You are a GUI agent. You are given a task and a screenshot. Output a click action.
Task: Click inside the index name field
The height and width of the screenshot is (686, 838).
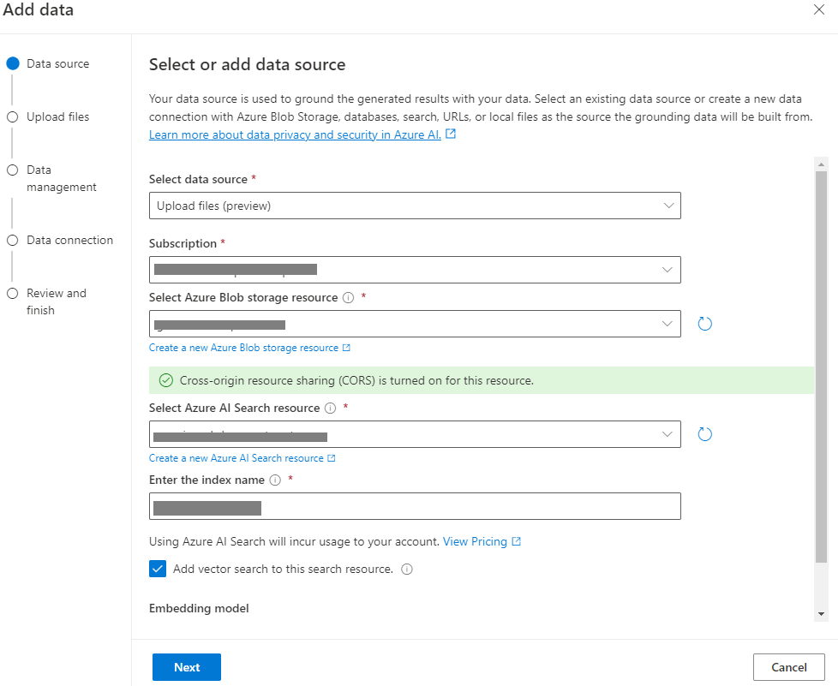tap(415, 506)
